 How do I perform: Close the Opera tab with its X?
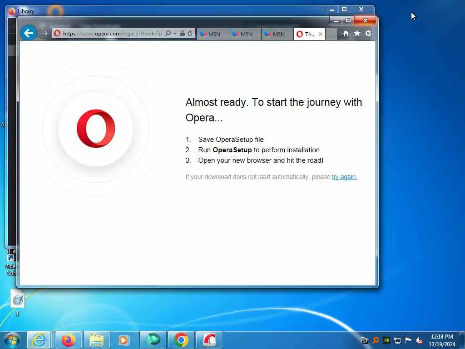[321, 34]
